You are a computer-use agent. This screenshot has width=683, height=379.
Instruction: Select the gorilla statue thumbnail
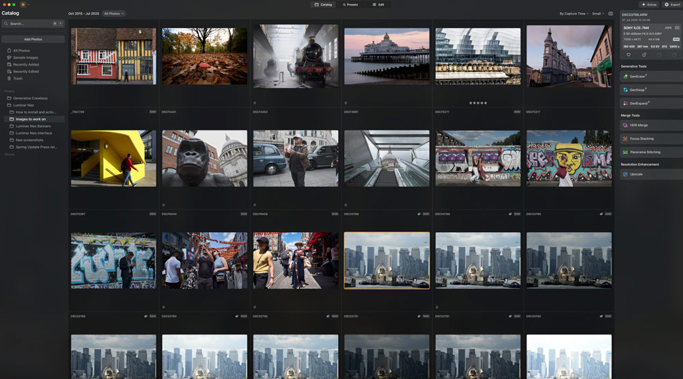[x=204, y=158]
